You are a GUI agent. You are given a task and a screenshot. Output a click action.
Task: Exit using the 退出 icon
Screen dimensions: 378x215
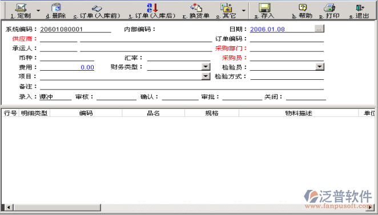pos(360,8)
